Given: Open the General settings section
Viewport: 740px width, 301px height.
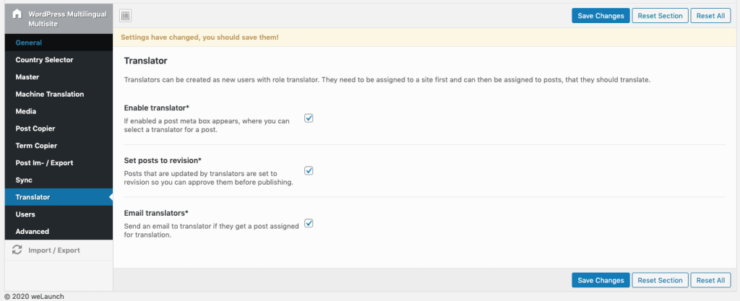Looking at the screenshot, I should click(x=29, y=43).
